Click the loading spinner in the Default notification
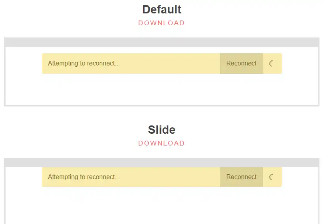Viewport: 325px width, 224px height. point(272,63)
